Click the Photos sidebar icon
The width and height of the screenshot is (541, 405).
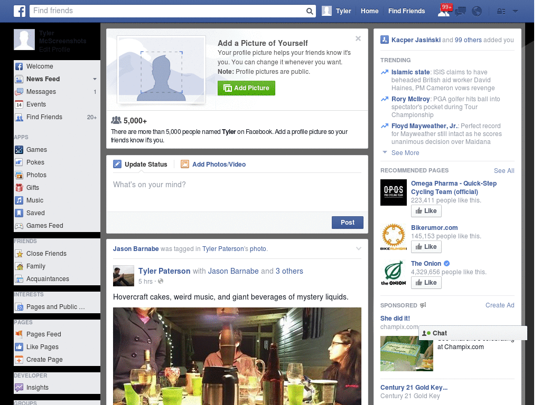click(19, 175)
